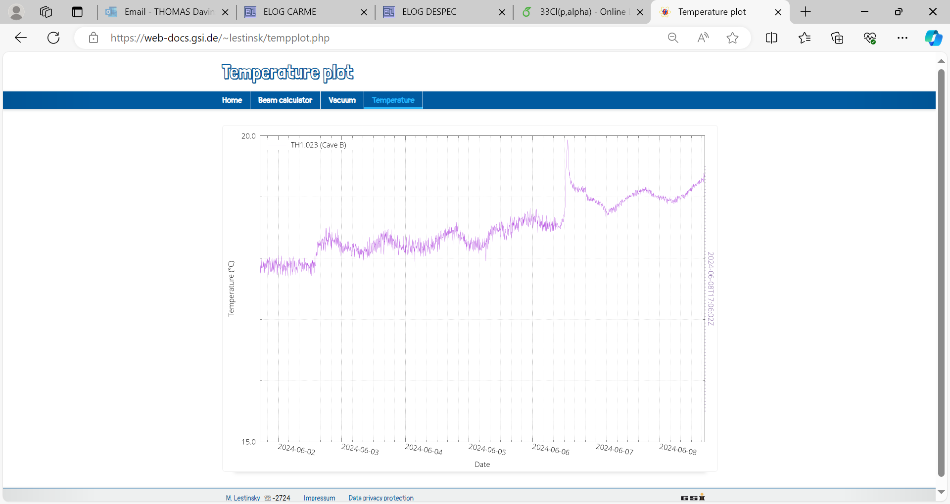Screen dimensions: 950x504
Task: Minimize the browser window
Action: click(865, 12)
